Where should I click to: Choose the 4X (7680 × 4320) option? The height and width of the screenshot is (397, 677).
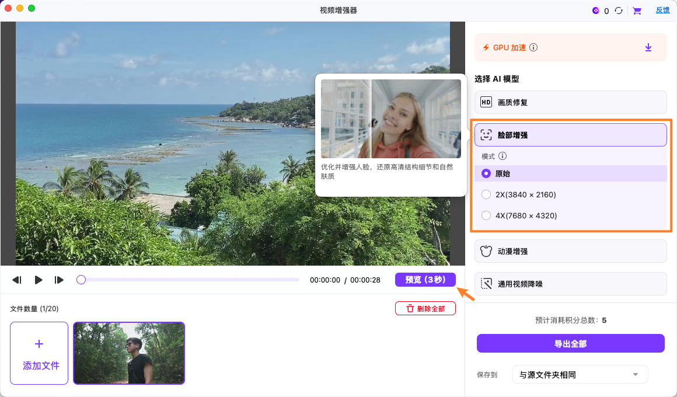click(486, 215)
